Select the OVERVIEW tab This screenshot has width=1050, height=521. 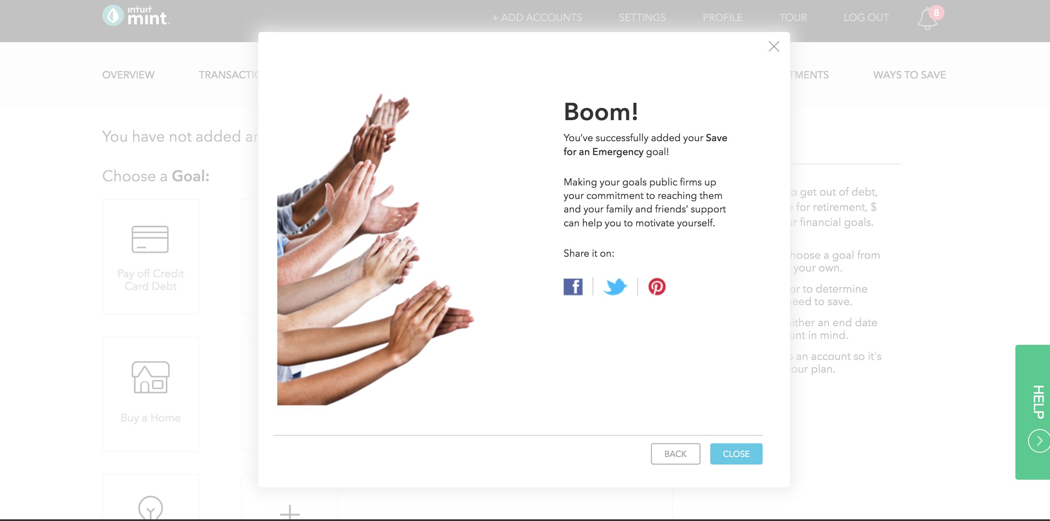pyautogui.click(x=128, y=74)
